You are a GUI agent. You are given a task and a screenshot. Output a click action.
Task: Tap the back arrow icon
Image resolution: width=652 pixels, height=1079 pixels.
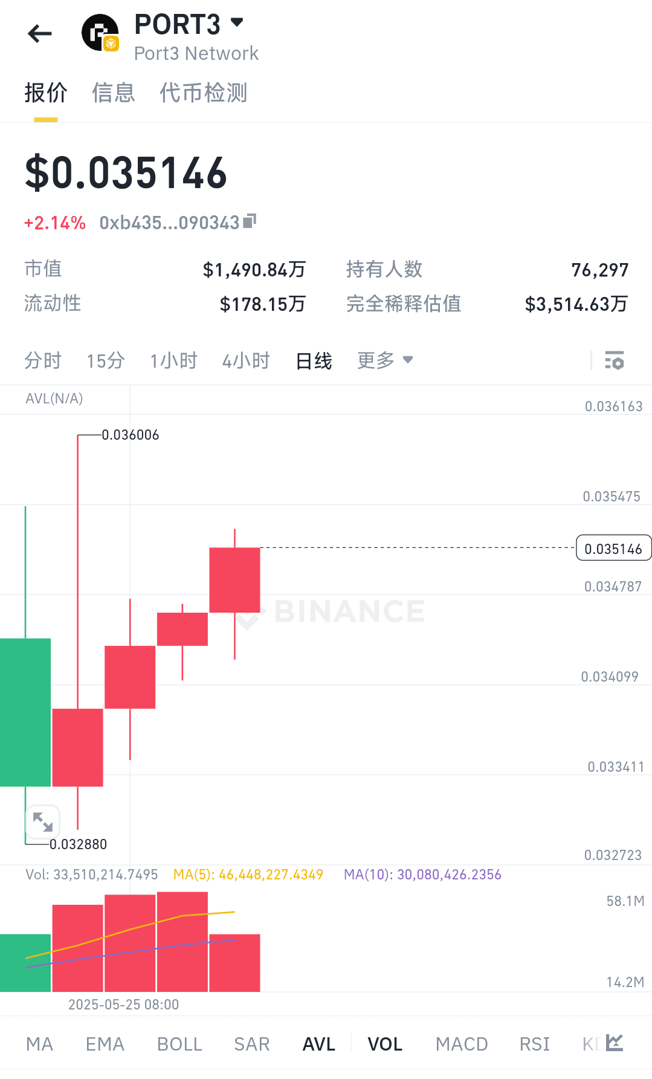(x=40, y=34)
